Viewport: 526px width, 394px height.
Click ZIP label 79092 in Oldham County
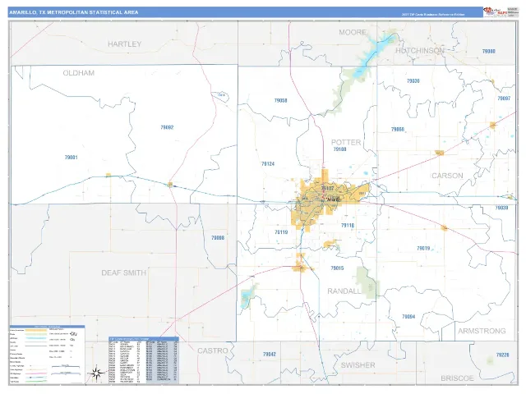[167, 127]
